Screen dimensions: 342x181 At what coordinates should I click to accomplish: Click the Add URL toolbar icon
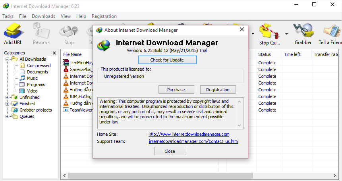pos(13,34)
